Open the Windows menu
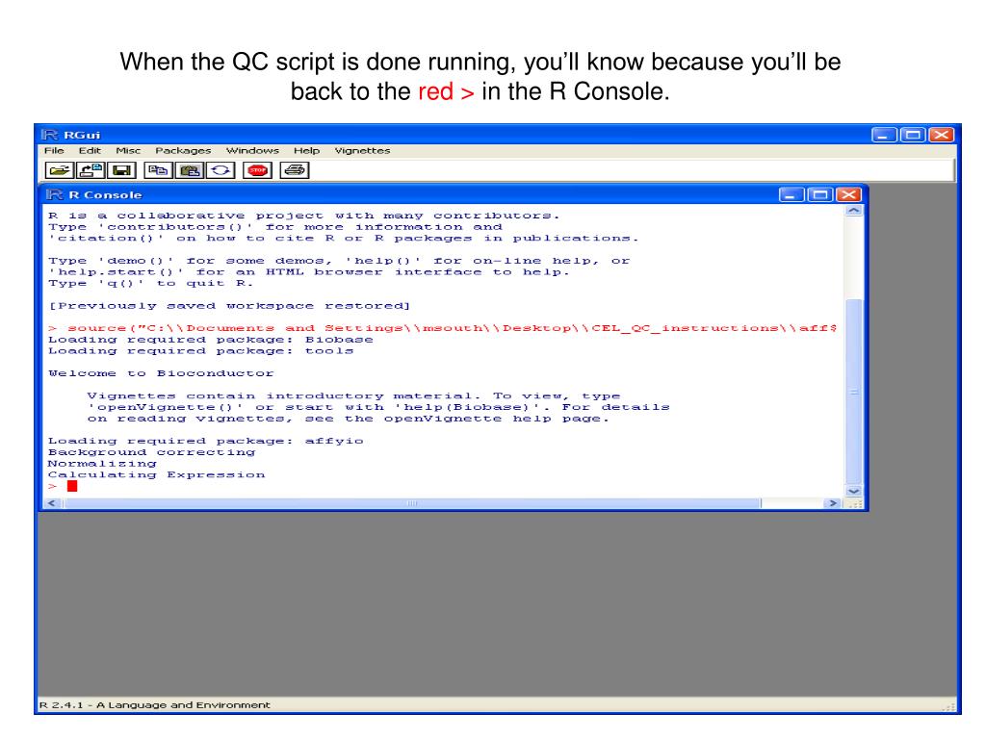The width and height of the screenshot is (986, 739). (253, 151)
